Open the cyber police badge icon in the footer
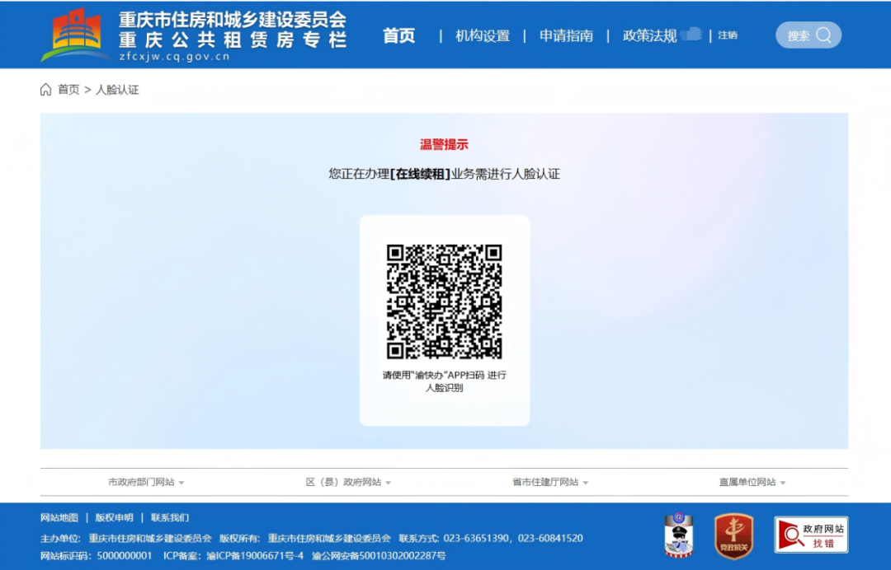 pyautogui.click(x=679, y=535)
